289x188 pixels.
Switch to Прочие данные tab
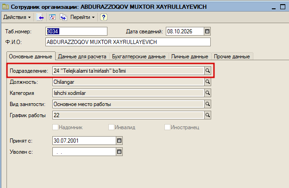point(232,56)
